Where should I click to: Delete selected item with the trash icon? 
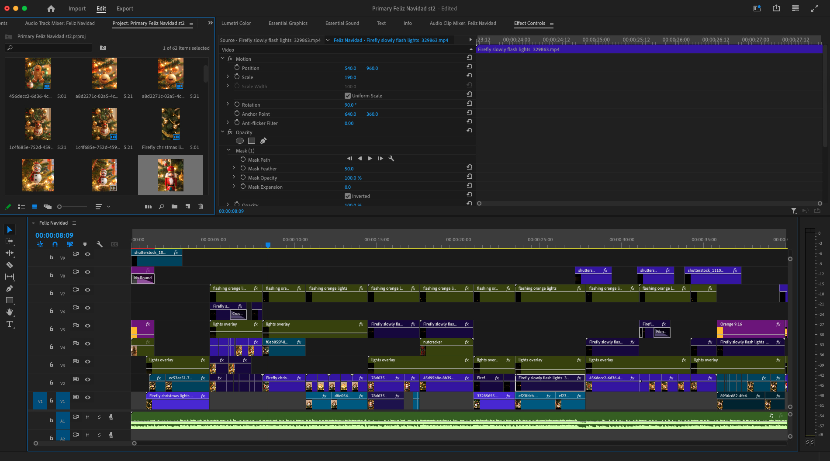coord(201,206)
